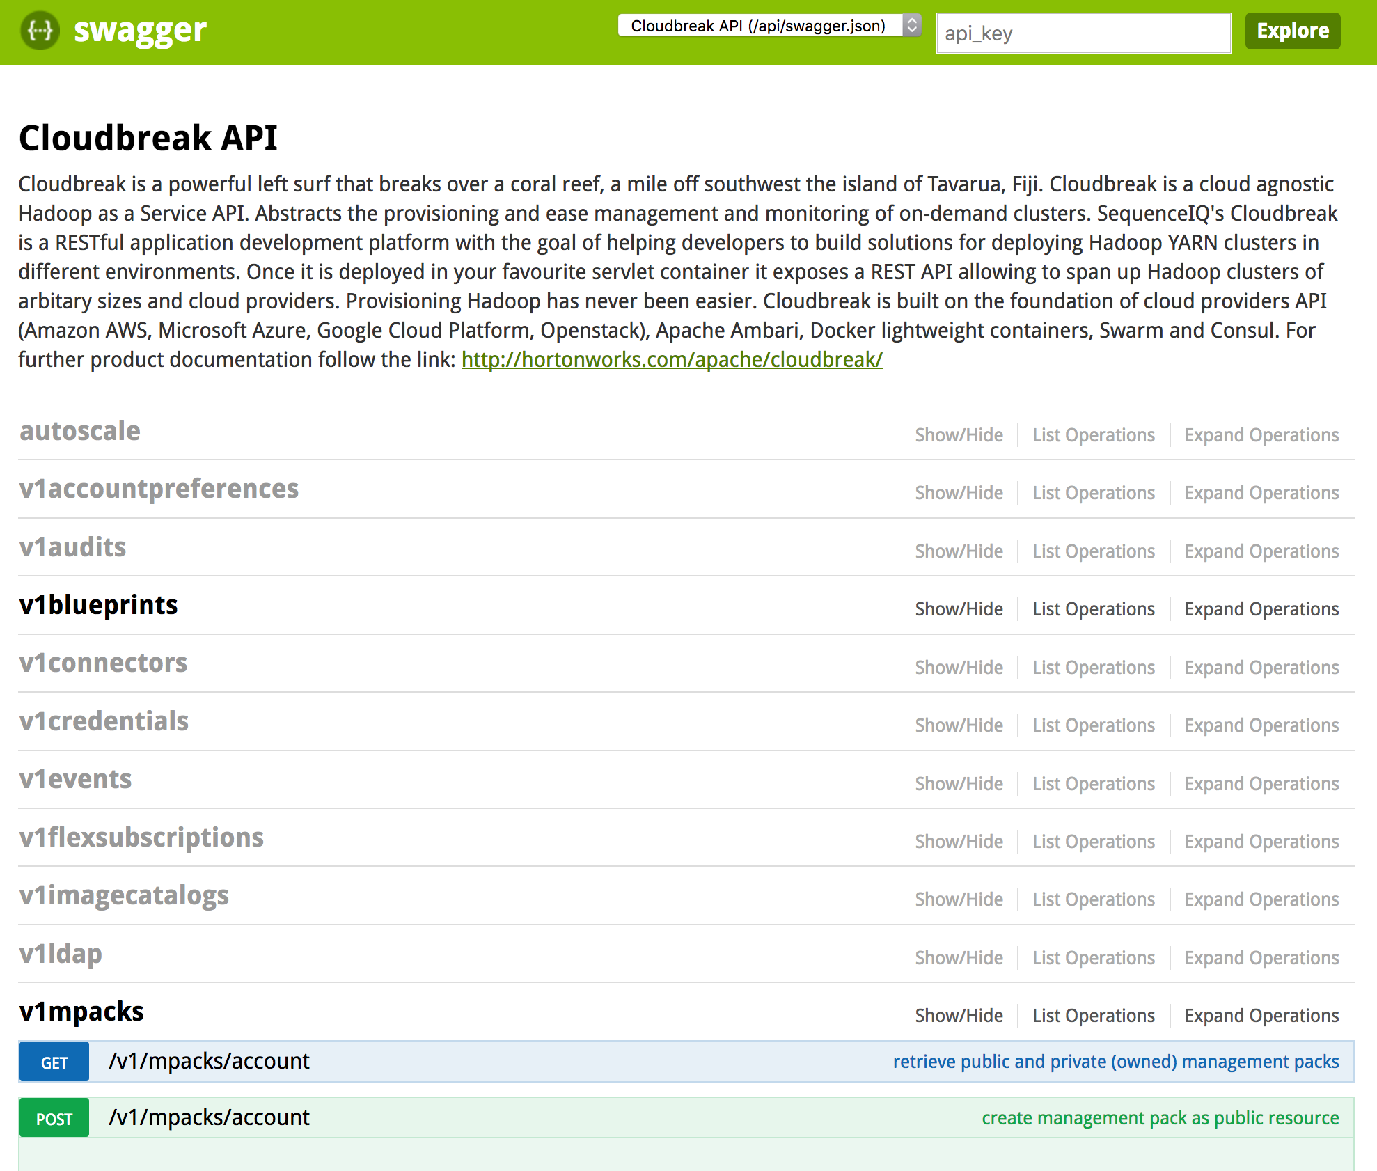Open List Operations for v1connectors
The height and width of the screenshot is (1171, 1377).
point(1093,667)
